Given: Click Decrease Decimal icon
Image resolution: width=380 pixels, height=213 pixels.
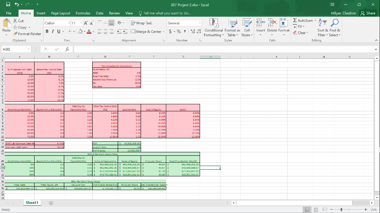Looking at the screenshot, I should [199, 31].
